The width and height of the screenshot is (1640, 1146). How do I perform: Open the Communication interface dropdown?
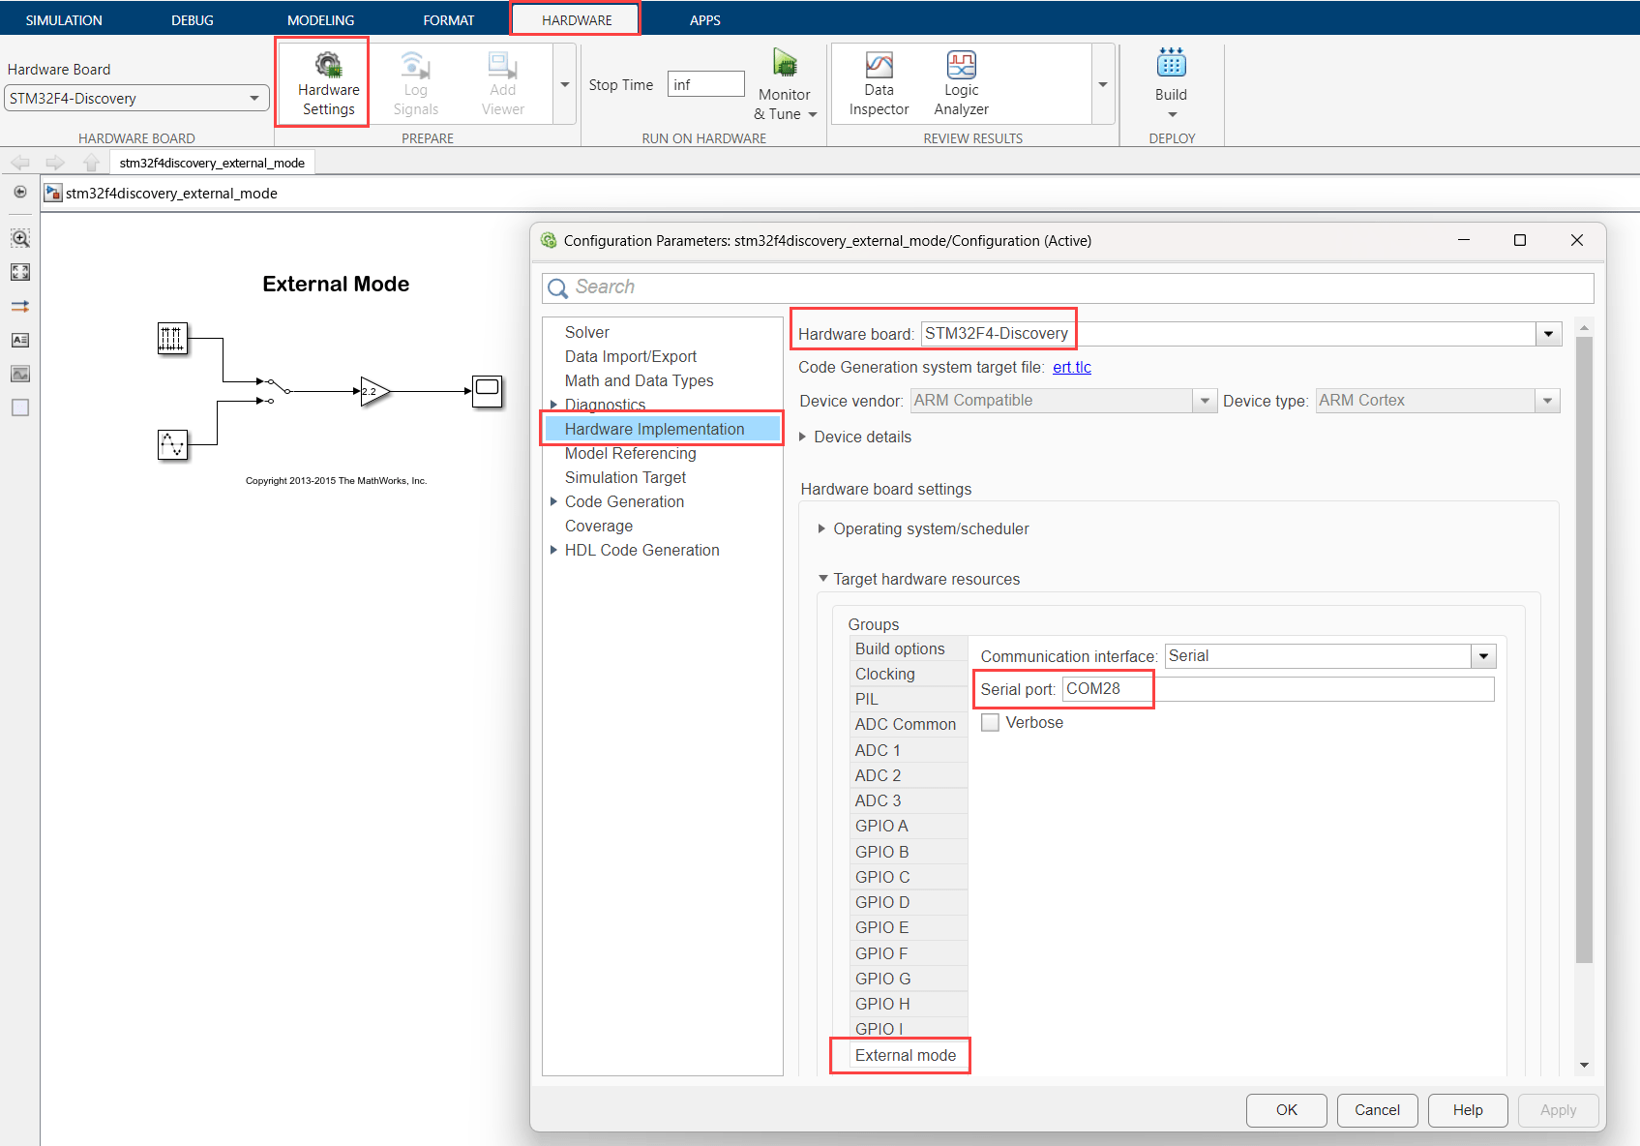[1330, 656]
